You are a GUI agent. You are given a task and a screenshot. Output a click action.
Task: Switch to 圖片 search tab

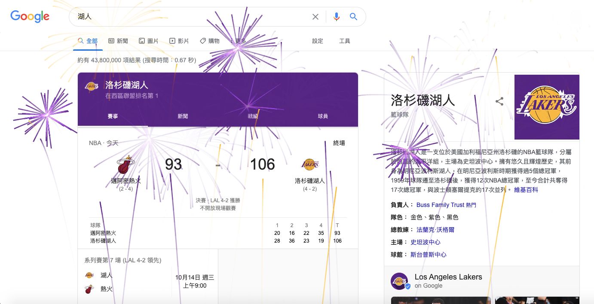click(149, 41)
